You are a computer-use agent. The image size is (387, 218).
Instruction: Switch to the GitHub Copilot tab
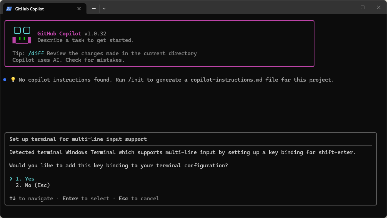(35, 9)
